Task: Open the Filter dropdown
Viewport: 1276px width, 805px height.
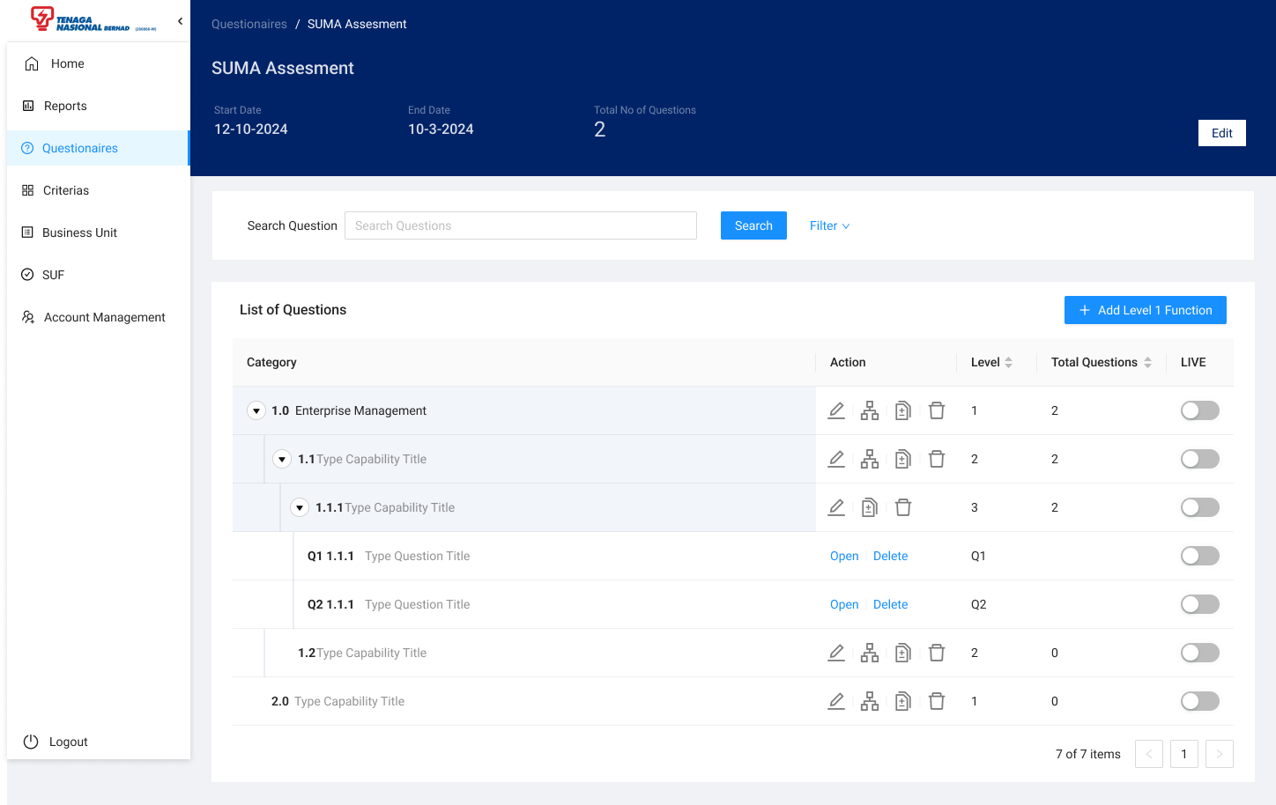Action: pyautogui.click(x=829, y=225)
